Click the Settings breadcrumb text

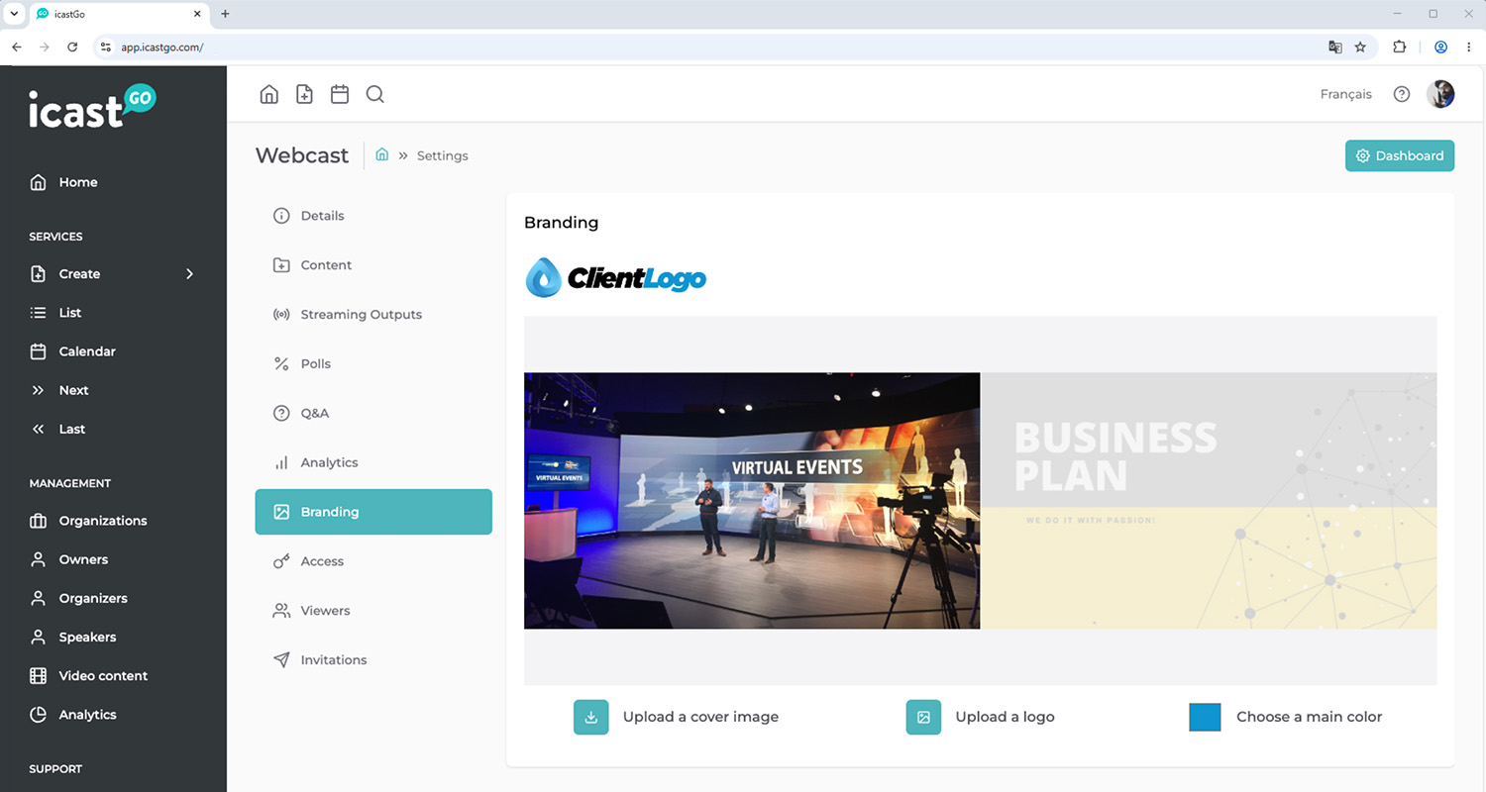pyautogui.click(x=442, y=155)
